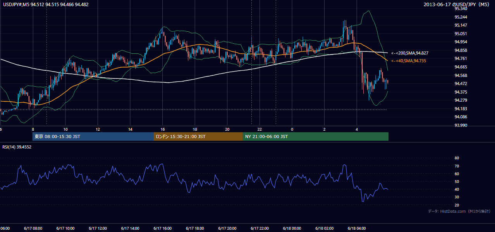Click RSI scale value 50

(x=457, y=182)
